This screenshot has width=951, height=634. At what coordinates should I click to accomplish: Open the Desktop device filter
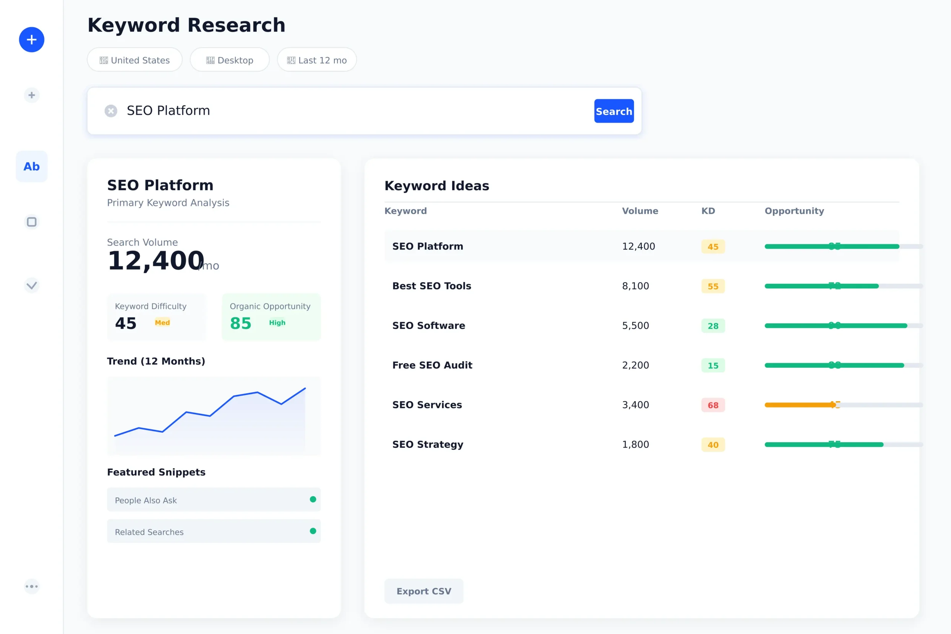point(230,60)
